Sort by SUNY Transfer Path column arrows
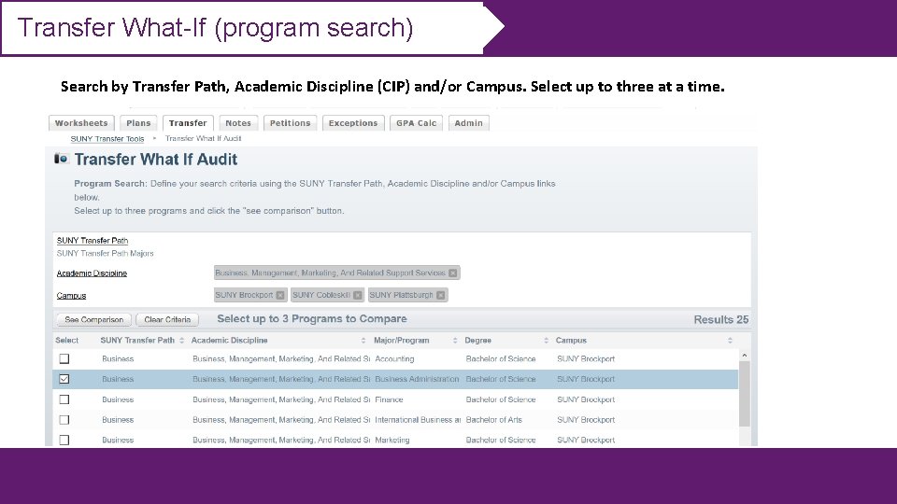The image size is (897, 504). pyautogui.click(x=181, y=341)
